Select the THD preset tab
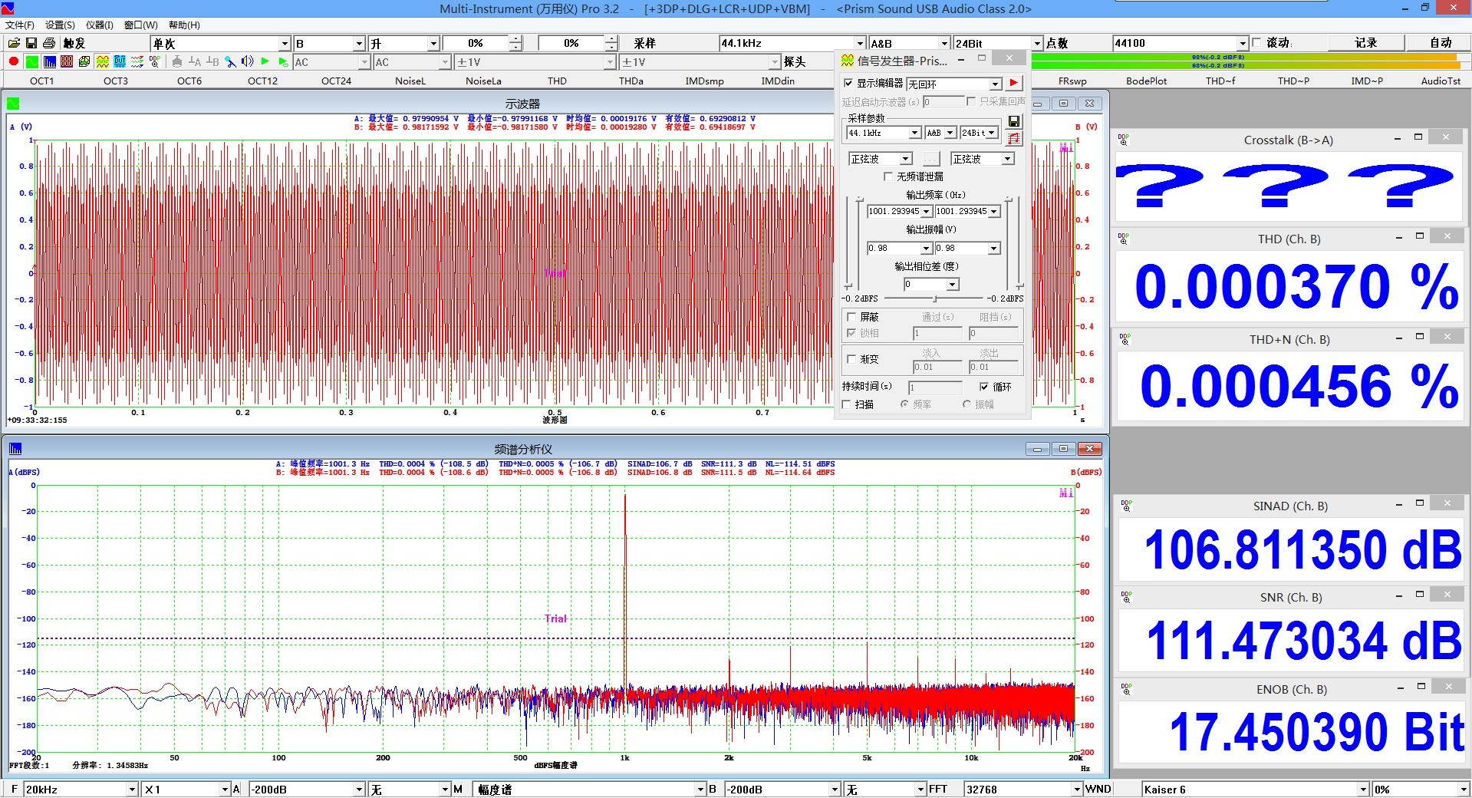The image size is (1472, 798). pos(558,81)
